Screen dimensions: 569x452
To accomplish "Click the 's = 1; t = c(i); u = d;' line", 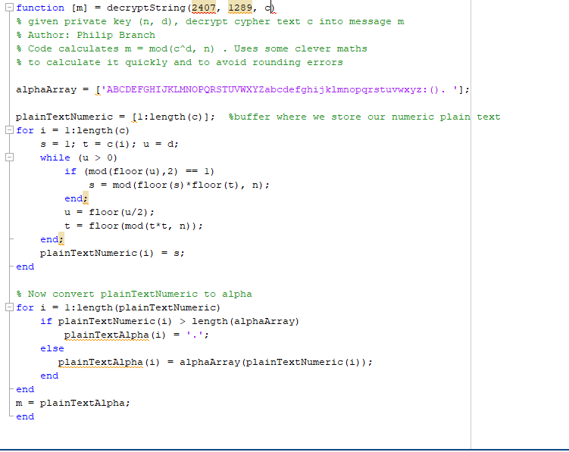I will 109,144.
